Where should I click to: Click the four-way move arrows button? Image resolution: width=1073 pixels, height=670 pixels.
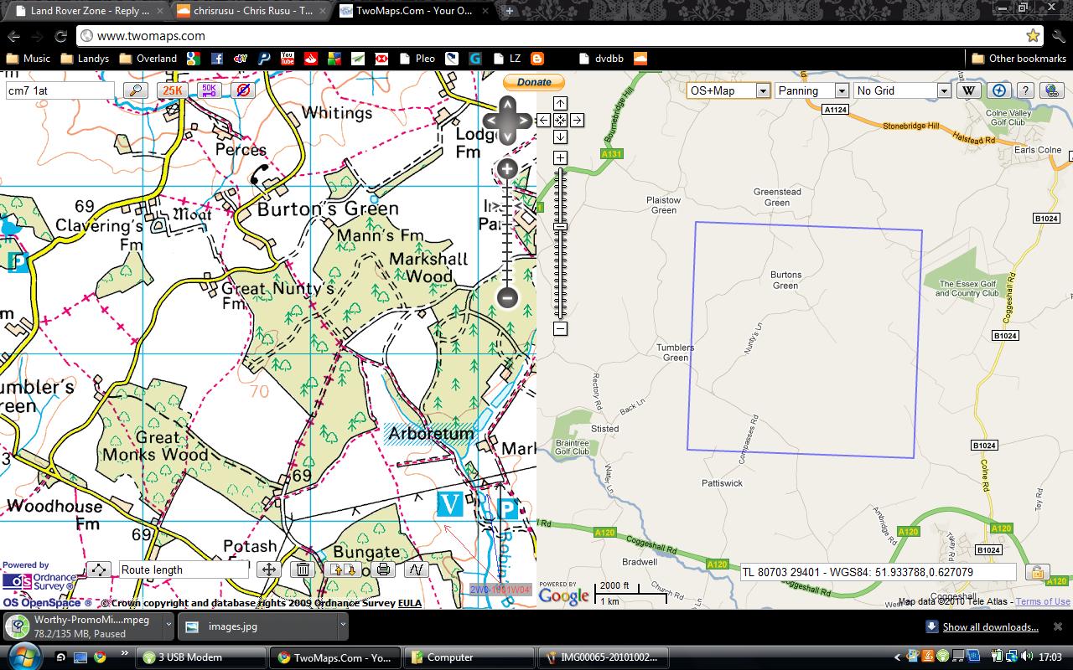click(x=268, y=569)
